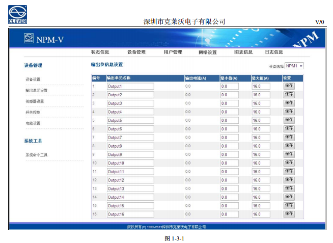Click the NPM-V logo icon in banner
Image resolution: width=333 pixels, height=243 pixels.
pos(29,38)
